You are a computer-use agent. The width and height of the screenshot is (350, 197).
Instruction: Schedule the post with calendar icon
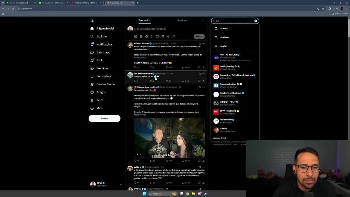tap(163, 36)
